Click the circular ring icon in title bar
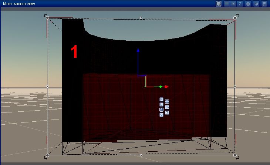This screenshot has height=165, width=270. pos(248,4)
